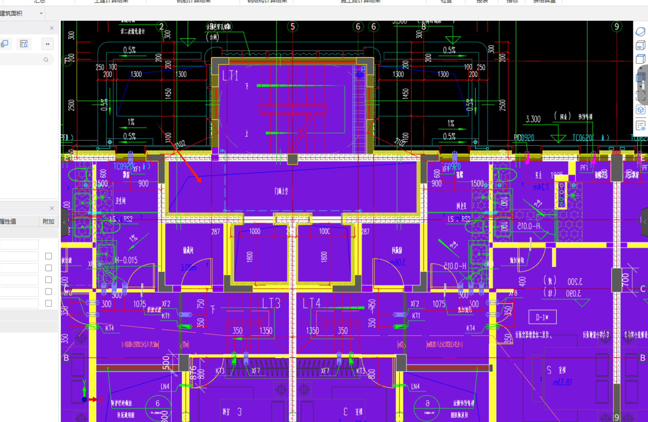Click the orbit/rotate view icon
The width and height of the screenshot is (648, 422).
[x=640, y=32]
